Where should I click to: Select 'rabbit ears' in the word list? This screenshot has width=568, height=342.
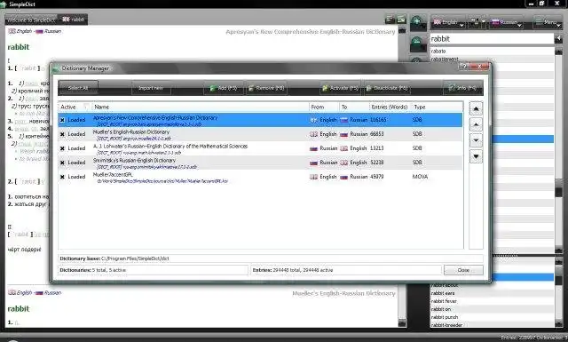pos(492,293)
